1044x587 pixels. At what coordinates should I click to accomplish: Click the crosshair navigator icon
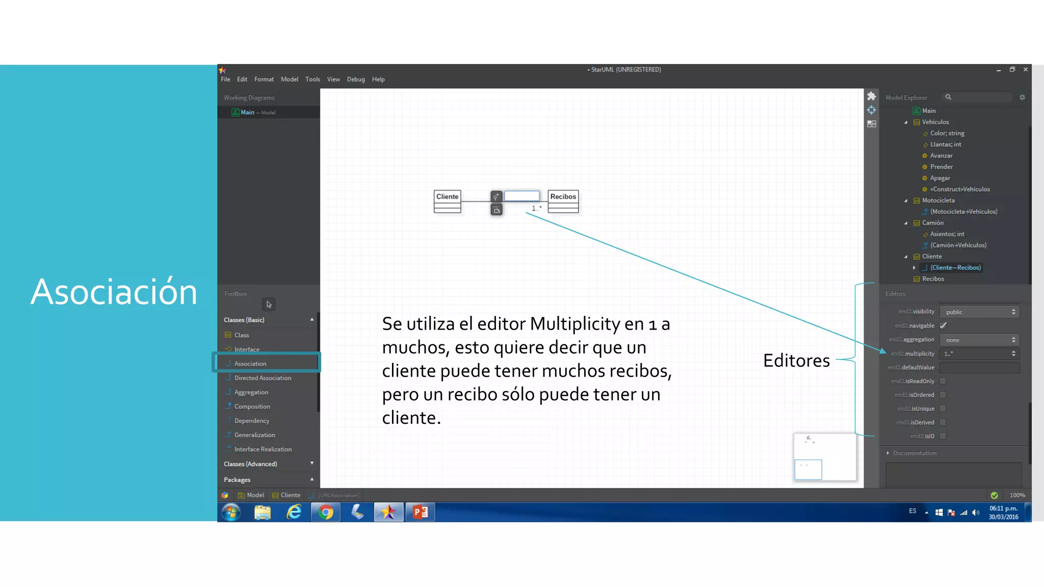coord(872,110)
